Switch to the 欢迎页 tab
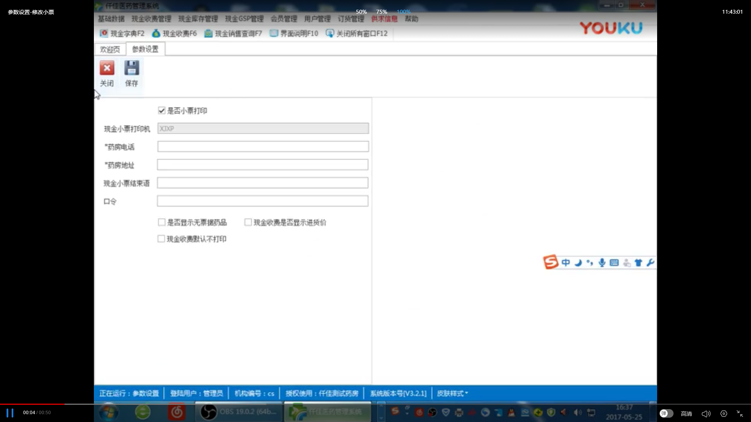This screenshot has width=751, height=422. point(110,49)
